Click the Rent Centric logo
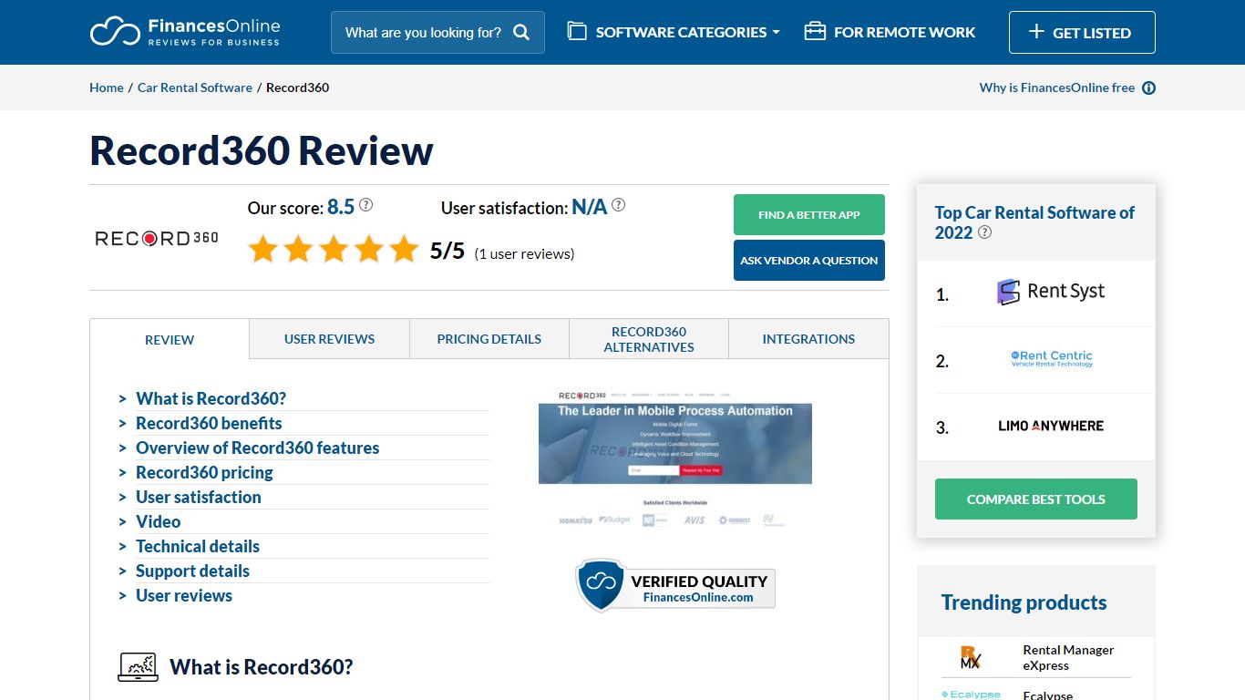Viewport: 1245px width, 700px height. click(1052, 359)
